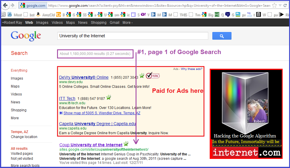Click the browser forward arrow

(x=13, y=5)
